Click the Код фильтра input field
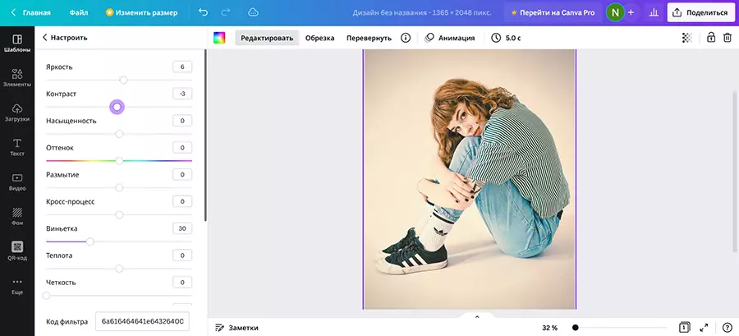The image size is (739, 336). pyautogui.click(x=143, y=321)
